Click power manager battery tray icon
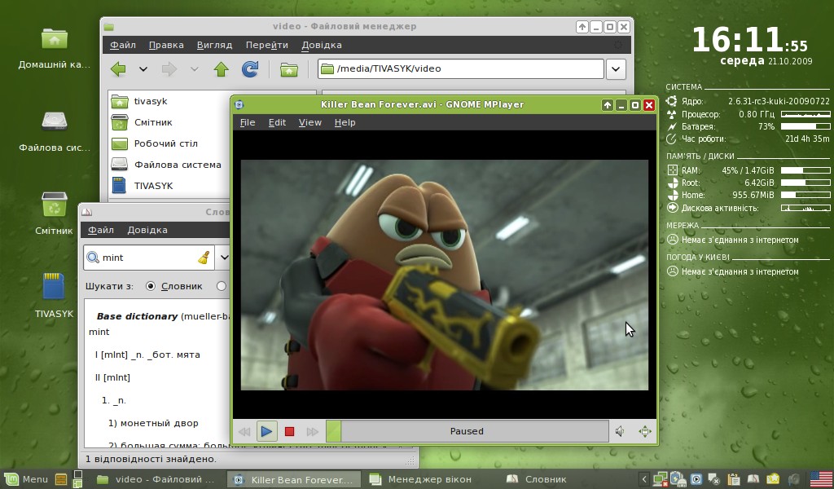Screen dimensions: 834x489 678,479
